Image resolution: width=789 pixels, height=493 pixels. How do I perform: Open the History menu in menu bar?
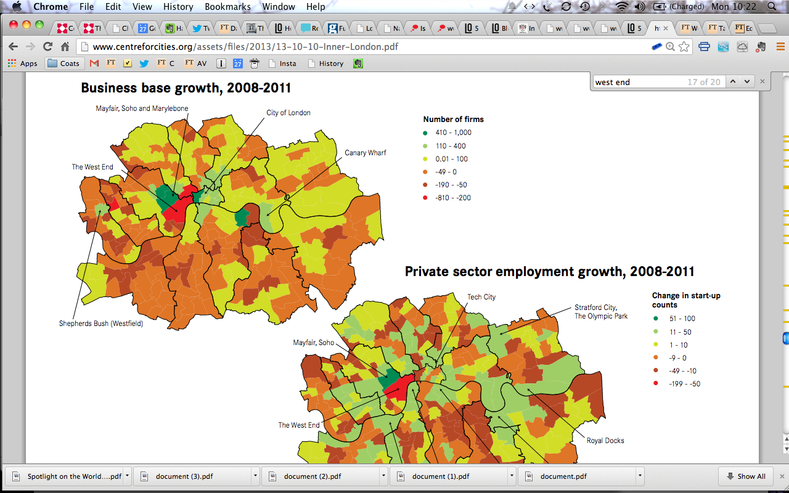pos(178,7)
